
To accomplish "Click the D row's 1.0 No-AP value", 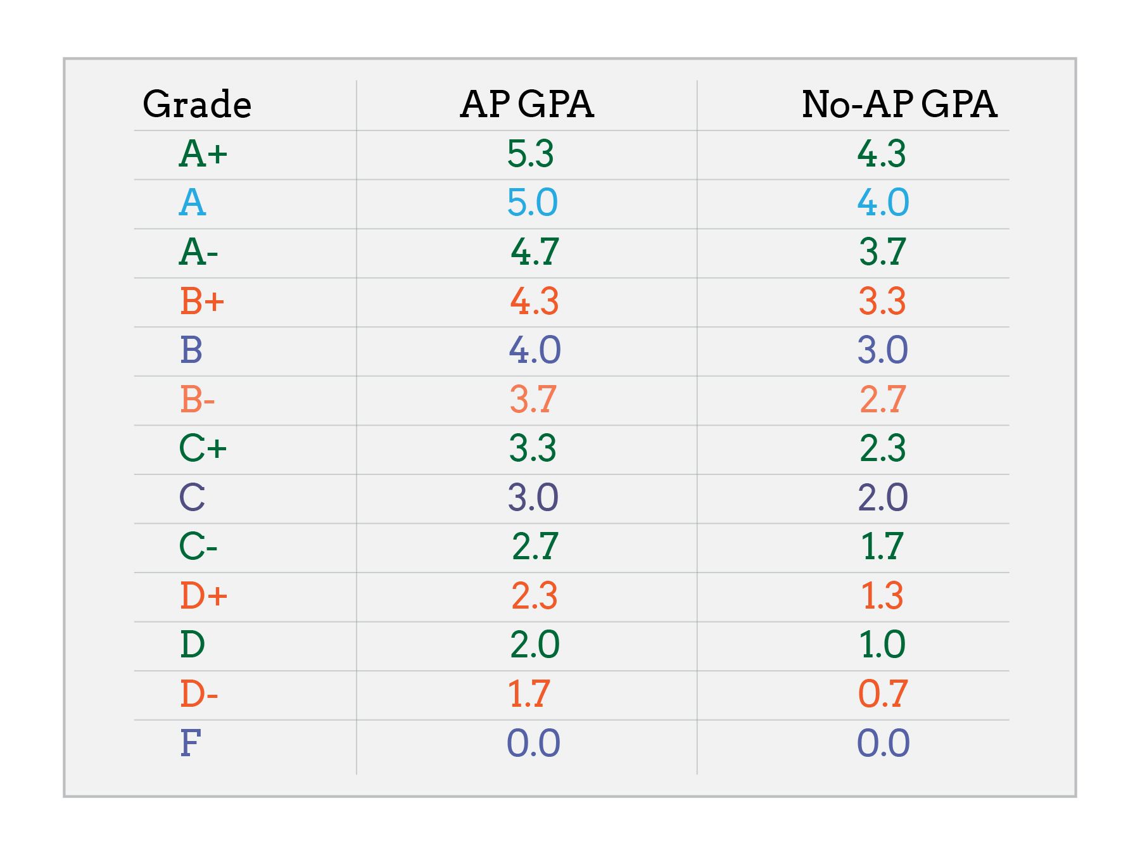I will tap(882, 645).
